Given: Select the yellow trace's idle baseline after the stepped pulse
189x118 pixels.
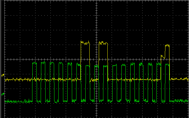Looking at the screenshot, I should [x=179, y=79].
